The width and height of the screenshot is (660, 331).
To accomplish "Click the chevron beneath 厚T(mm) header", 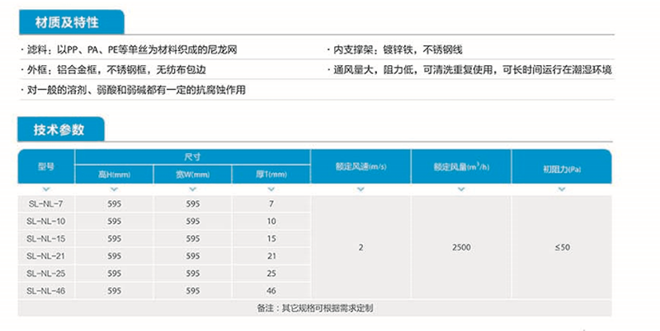I will (271, 190).
